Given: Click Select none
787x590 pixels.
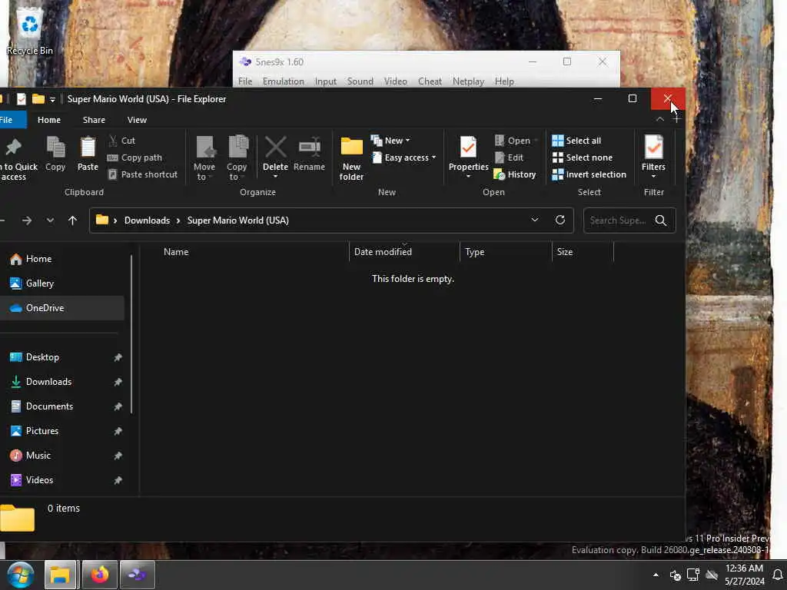Looking at the screenshot, I should pyautogui.click(x=583, y=157).
